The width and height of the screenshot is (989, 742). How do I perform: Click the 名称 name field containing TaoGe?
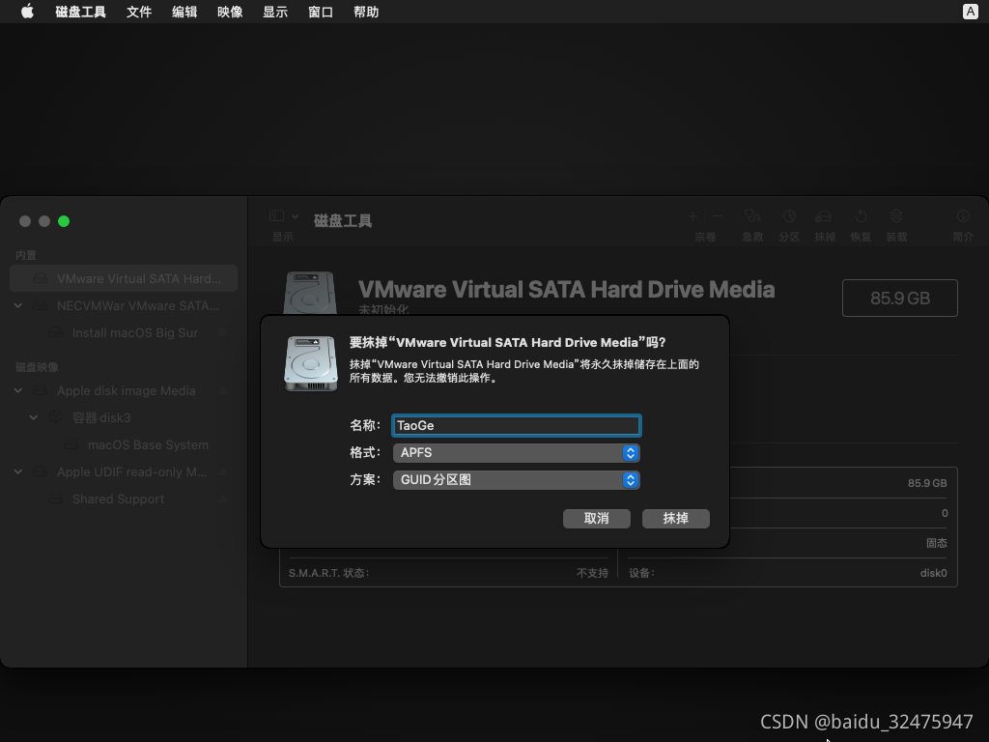[516, 425]
